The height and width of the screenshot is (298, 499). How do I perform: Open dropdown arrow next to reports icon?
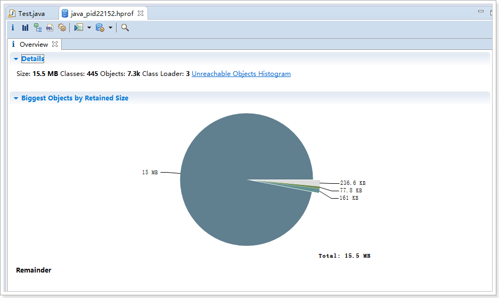pos(89,28)
